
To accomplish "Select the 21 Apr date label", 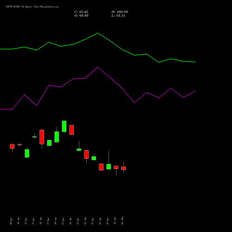I will (x=63, y=221).
